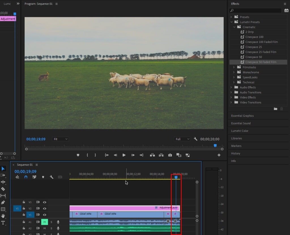290x235 pixels.
Task: Select the Razor tool
Action: (x=3, y=189)
